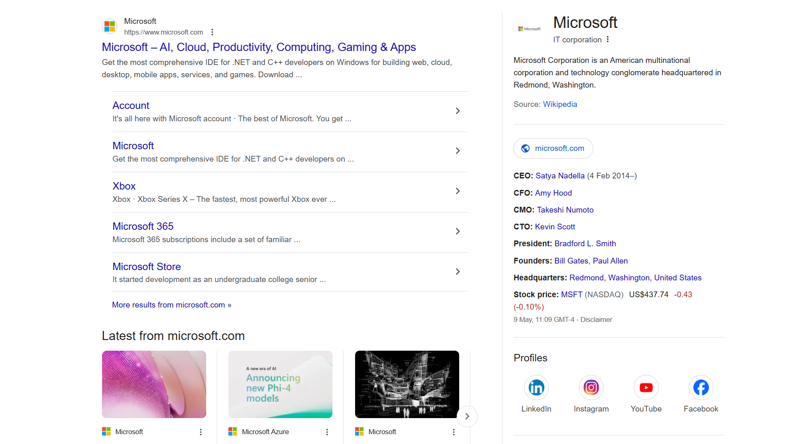Expand the Account sitelink chevron
Screen dimensions: 790x444
tap(458, 111)
